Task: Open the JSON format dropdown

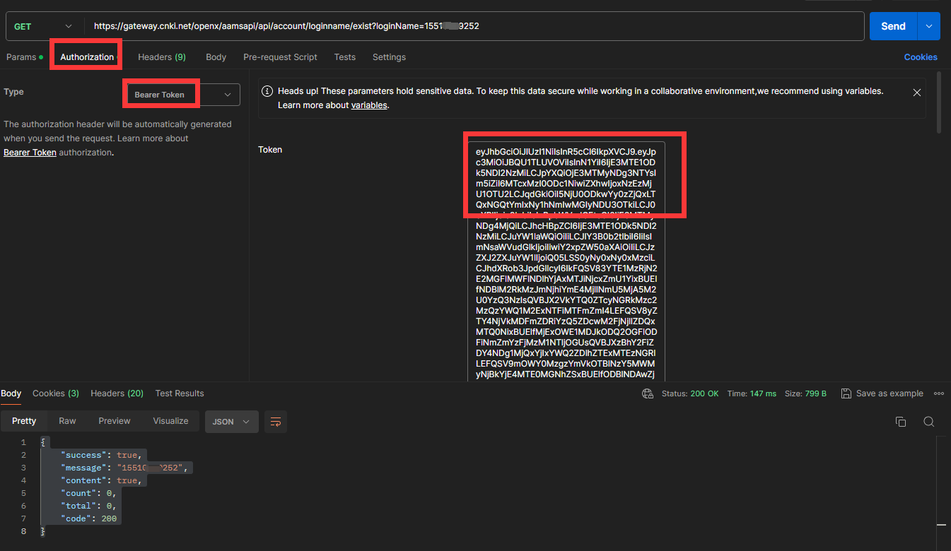Action: (x=231, y=422)
